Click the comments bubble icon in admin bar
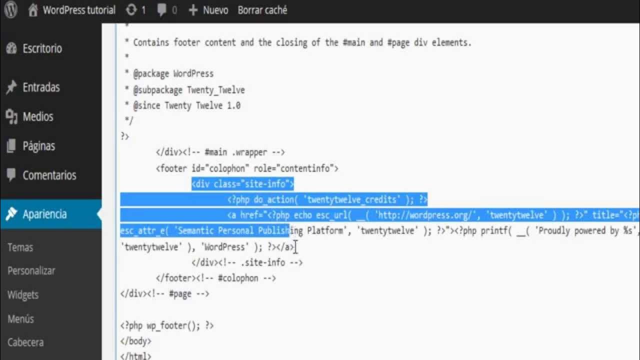The image size is (640, 360). coord(161,10)
